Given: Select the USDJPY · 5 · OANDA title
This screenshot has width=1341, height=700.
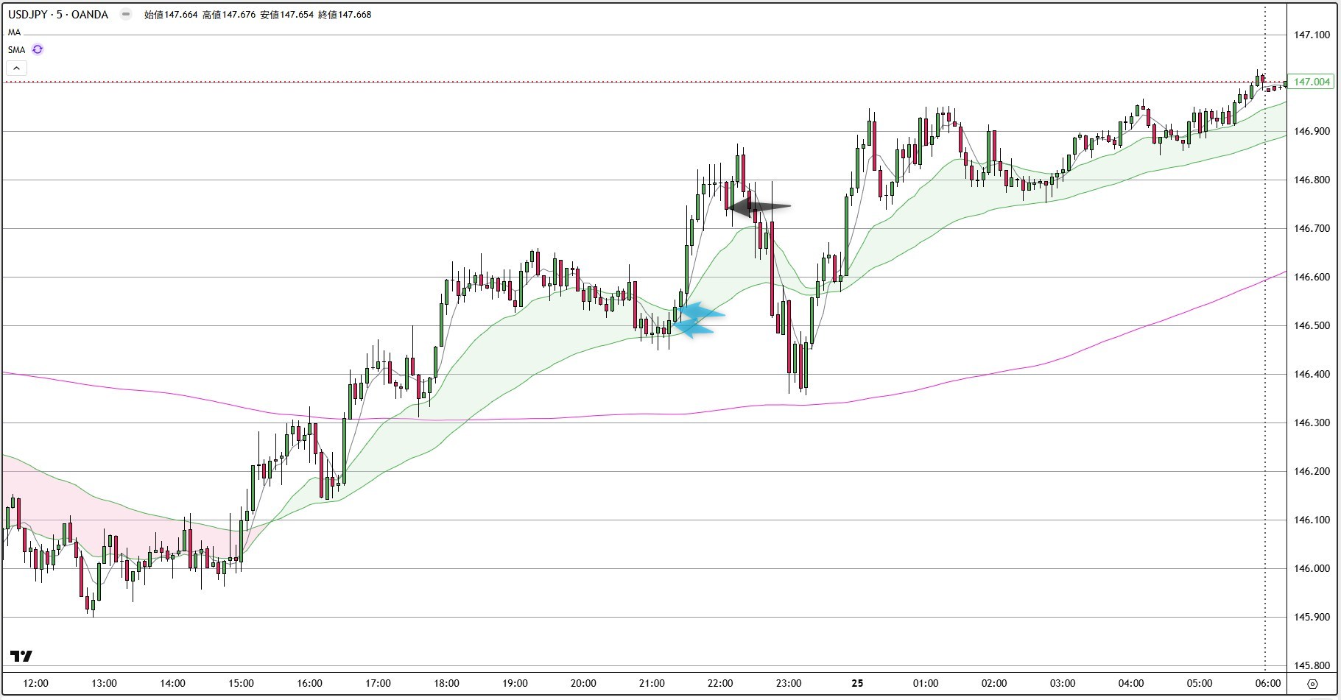Looking at the screenshot, I should 58,14.
